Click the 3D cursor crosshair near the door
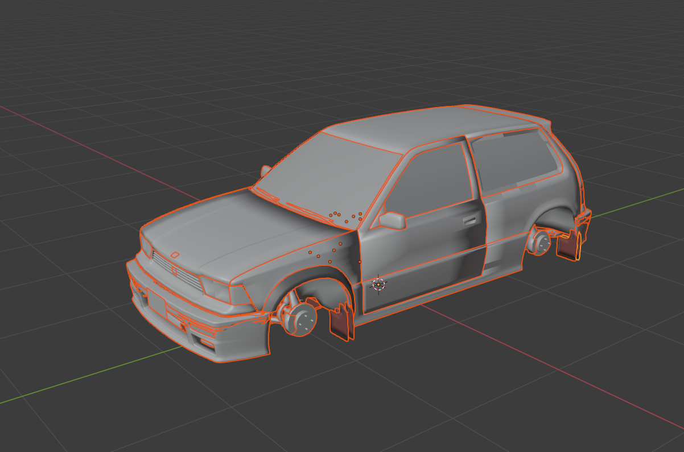 (x=378, y=284)
